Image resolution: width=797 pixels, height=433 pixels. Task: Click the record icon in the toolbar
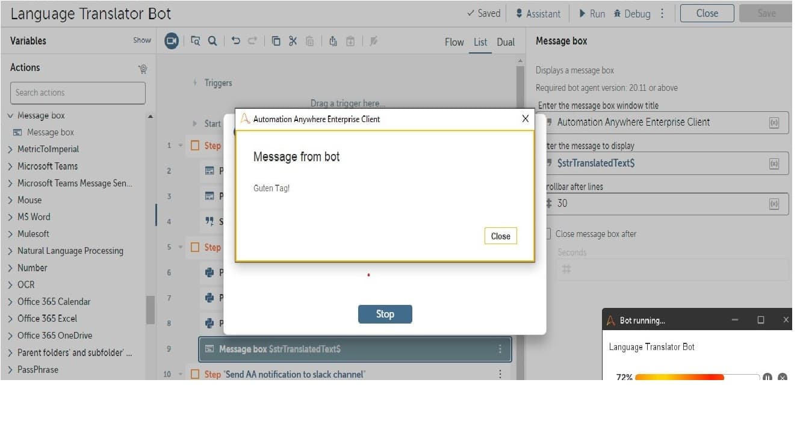click(x=172, y=41)
